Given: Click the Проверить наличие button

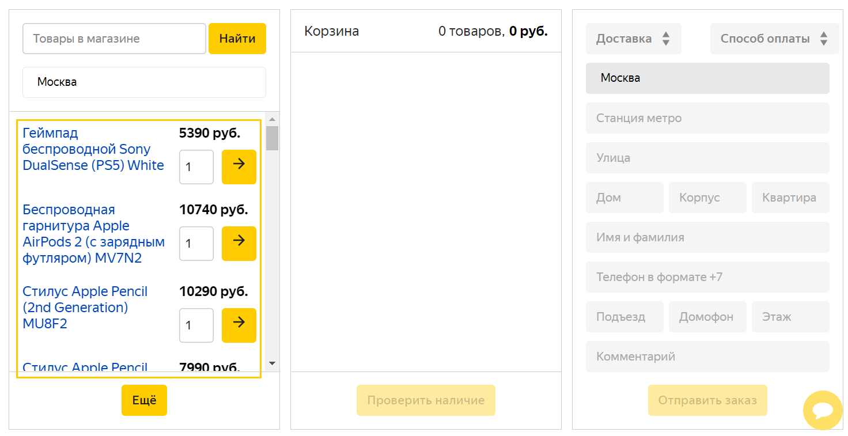Looking at the screenshot, I should click(x=426, y=400).
